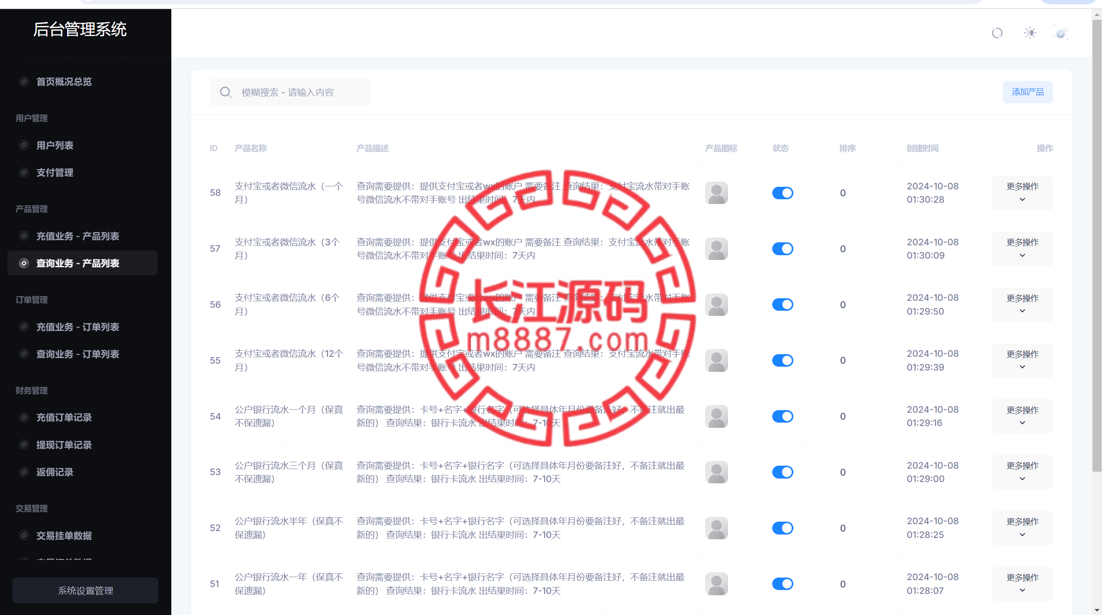Click the 排序 column header
This screenshot has height=615, width=1102.
[847, 148]
